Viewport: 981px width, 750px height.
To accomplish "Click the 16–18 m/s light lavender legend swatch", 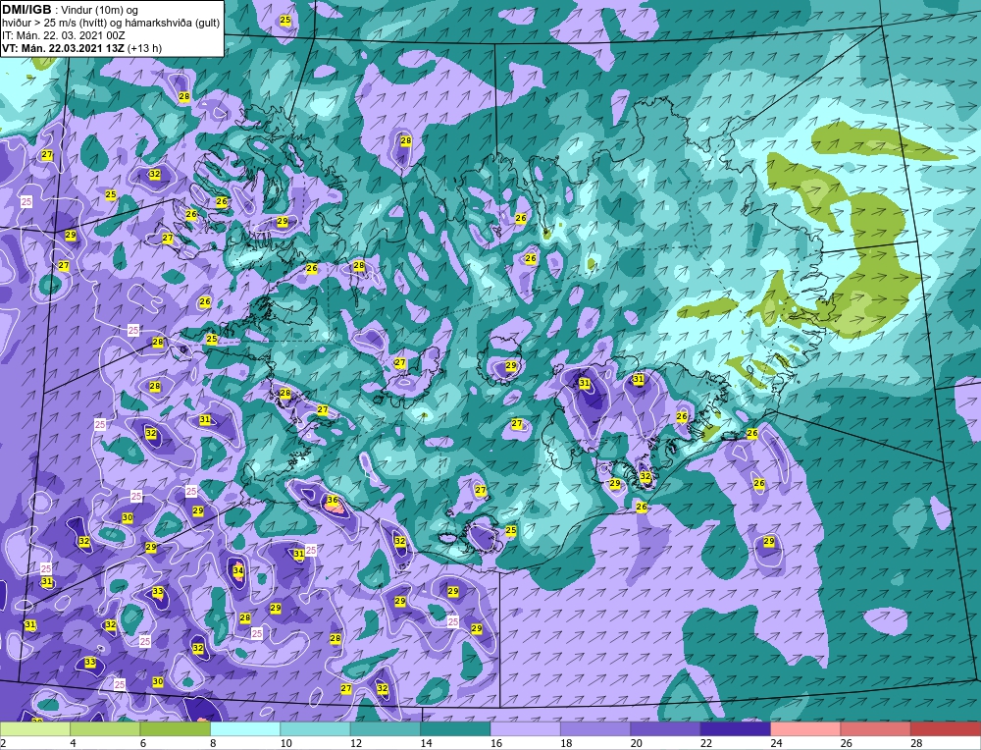I will (526, 728).
